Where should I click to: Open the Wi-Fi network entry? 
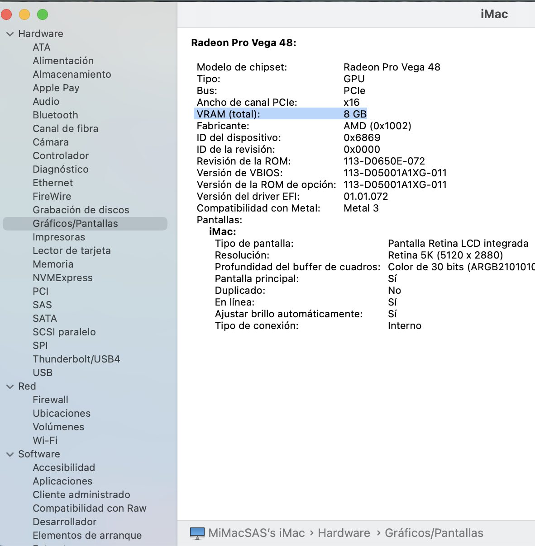tap(45, 440)
